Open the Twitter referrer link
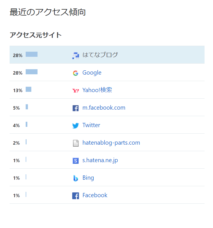This screenshot has height=228, width=213. (91, 125)
